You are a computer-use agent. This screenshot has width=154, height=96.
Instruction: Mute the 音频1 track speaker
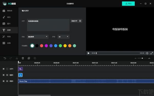pyautogui.click(x=7, y=81)
